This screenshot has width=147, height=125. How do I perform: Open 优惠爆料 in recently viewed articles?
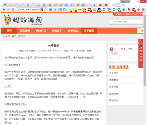click(x=113, y=80)
